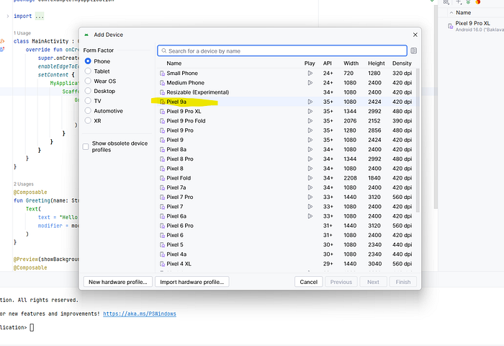Viewport: 504px width, 346px height.
Task: Click the Finish button
Action: [403, 282]
